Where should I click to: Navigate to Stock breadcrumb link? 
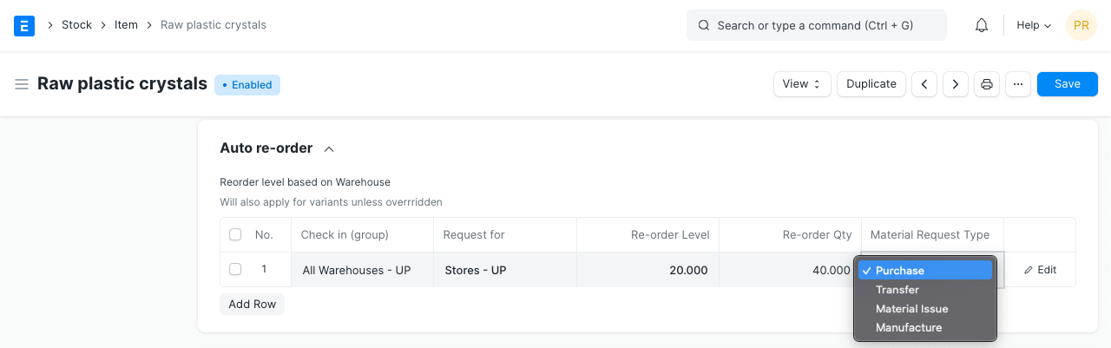[x=76, y=25]
